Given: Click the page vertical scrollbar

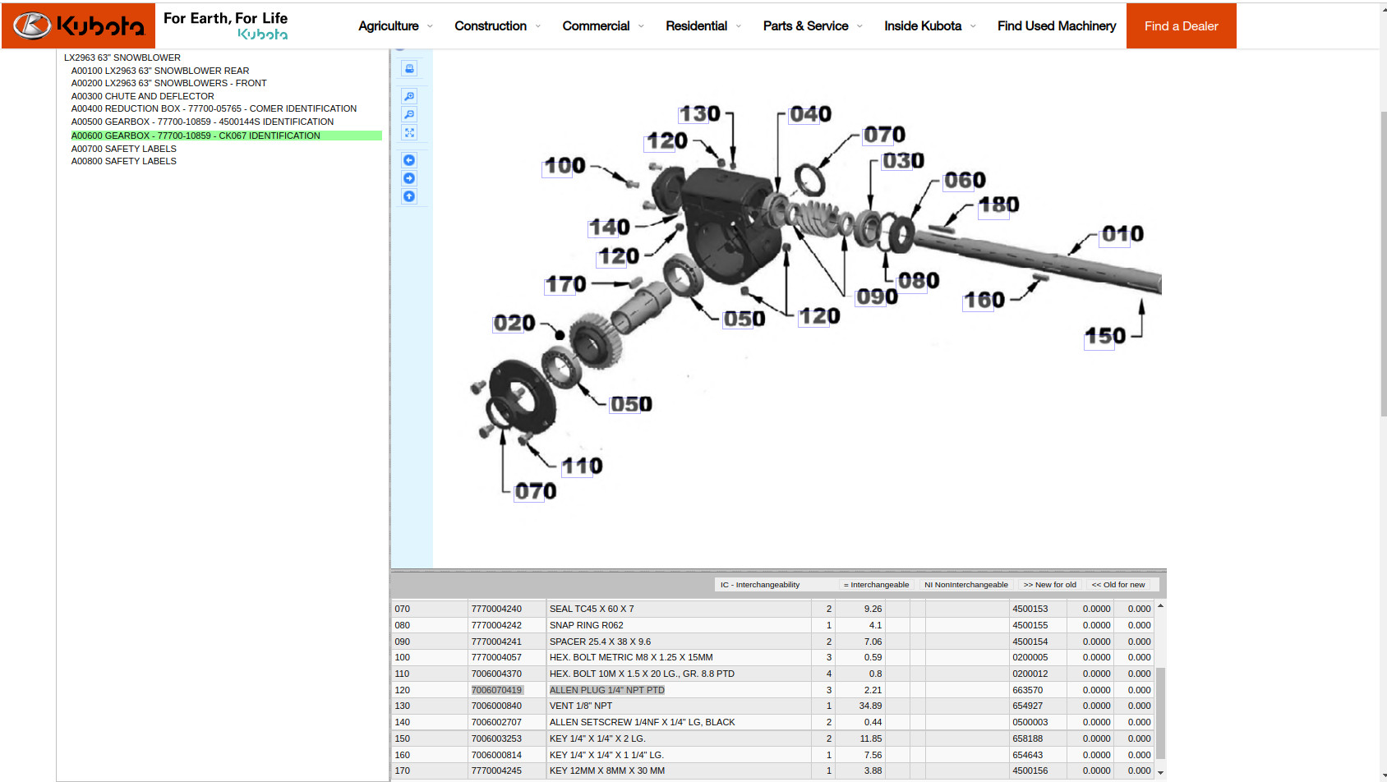Looking at the screenshot, I should [1384, 263].
